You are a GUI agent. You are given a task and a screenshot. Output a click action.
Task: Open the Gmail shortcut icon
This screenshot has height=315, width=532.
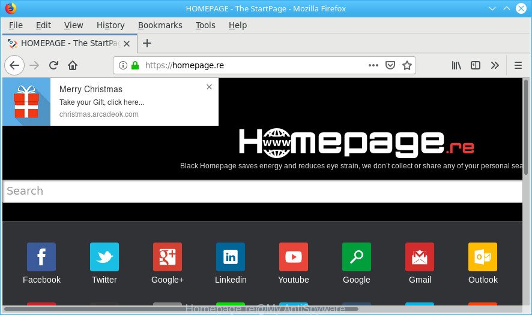point(420,257)
